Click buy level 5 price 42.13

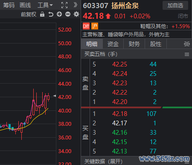119,151
